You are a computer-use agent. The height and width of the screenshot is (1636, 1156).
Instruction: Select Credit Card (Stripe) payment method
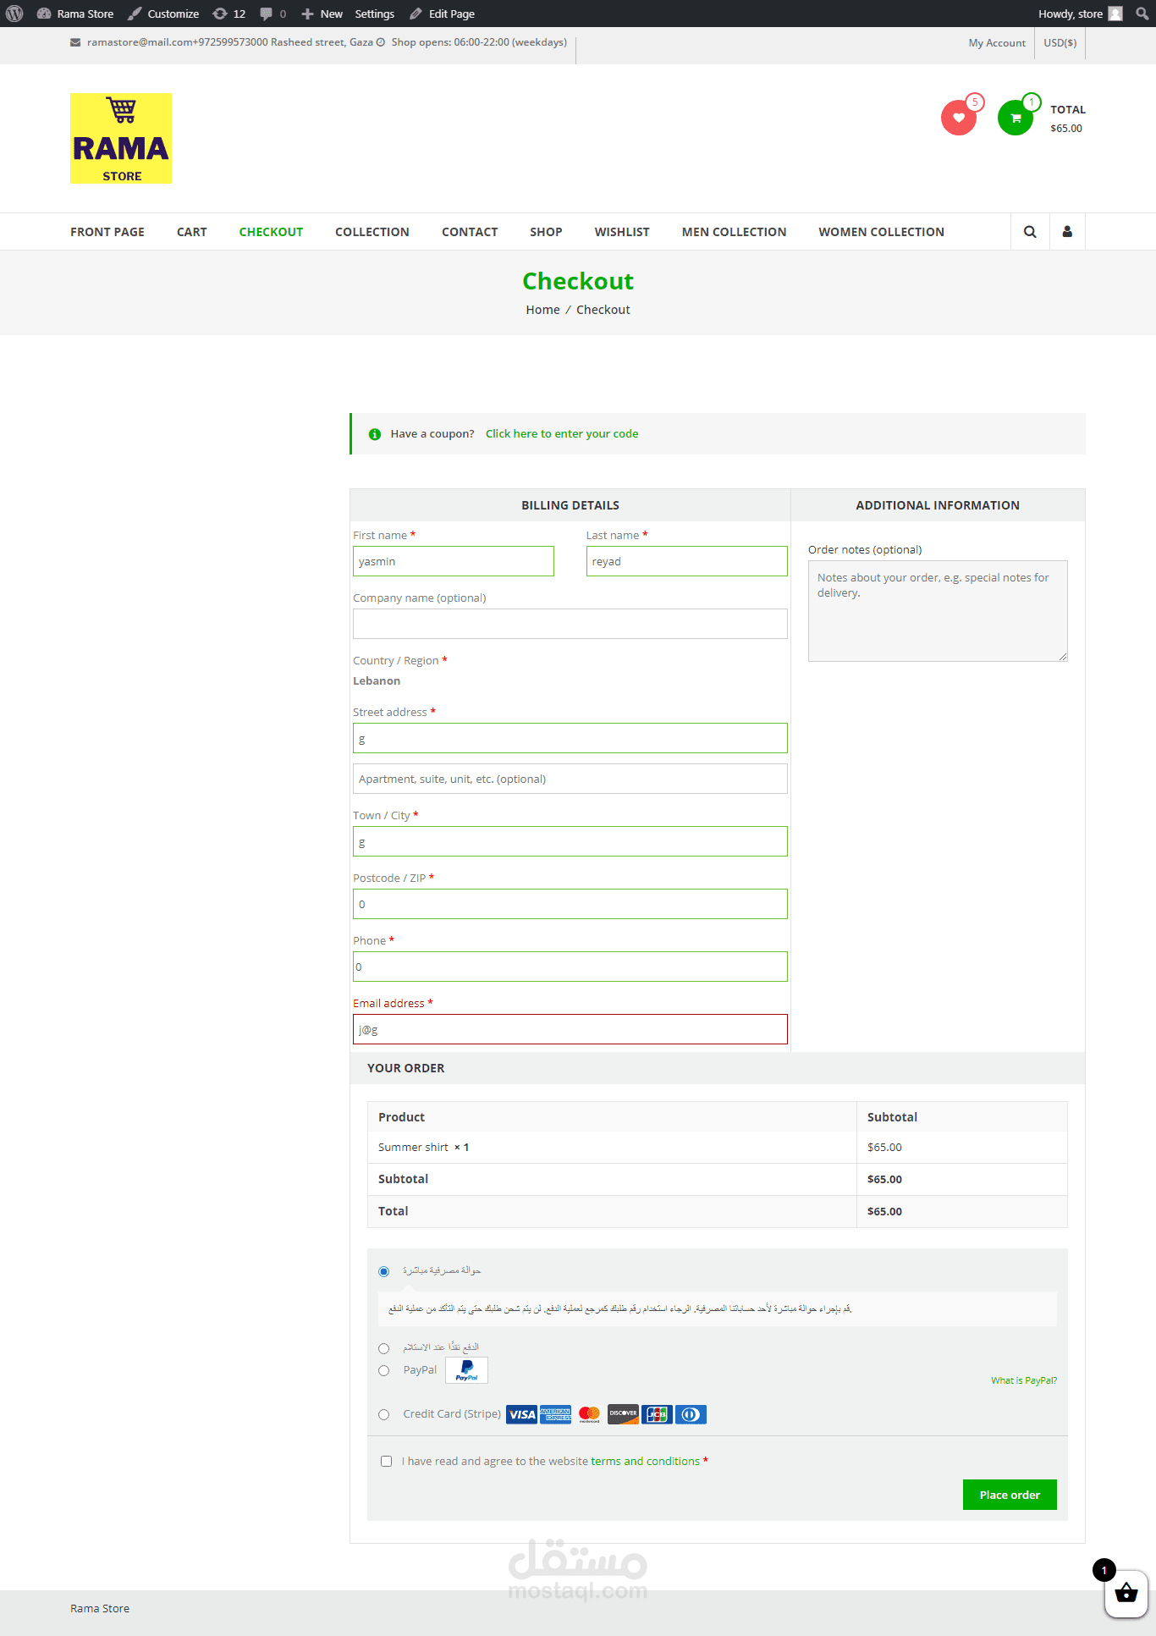(384, 1414)
